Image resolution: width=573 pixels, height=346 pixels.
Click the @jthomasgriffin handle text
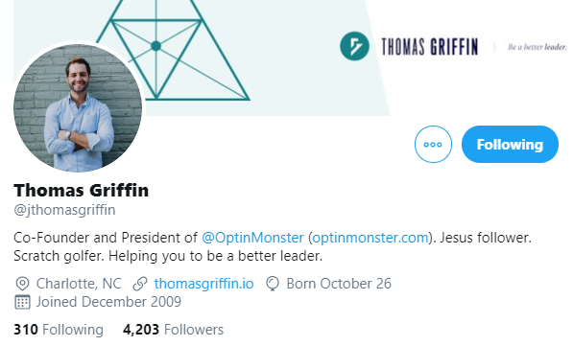coord(64,210)
